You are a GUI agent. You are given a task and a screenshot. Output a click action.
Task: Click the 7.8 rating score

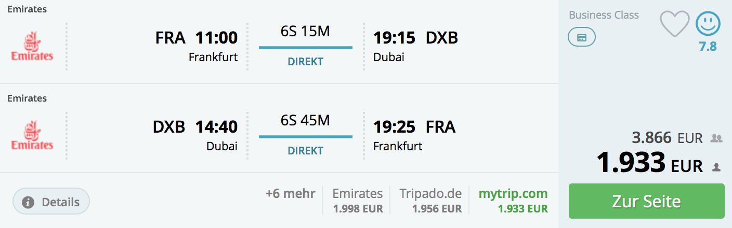point(708,47)
